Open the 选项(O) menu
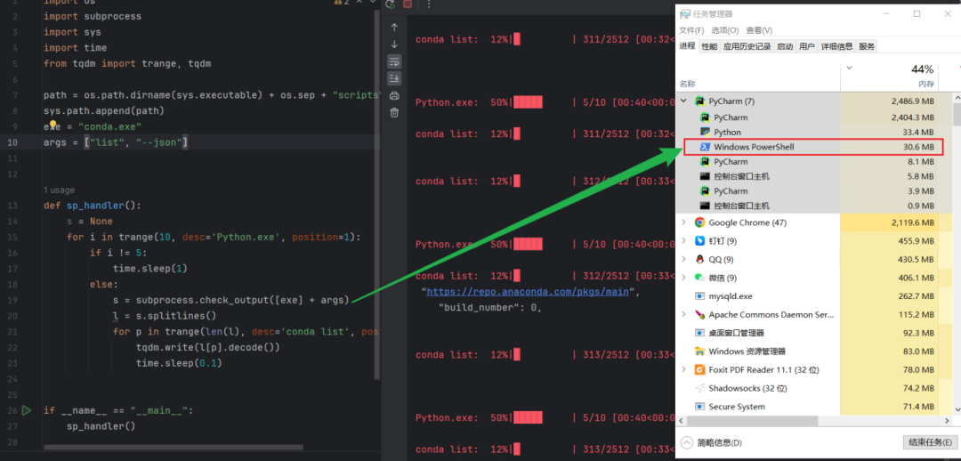This screenshot has width=961, height=461. click(x=725, y=30)
